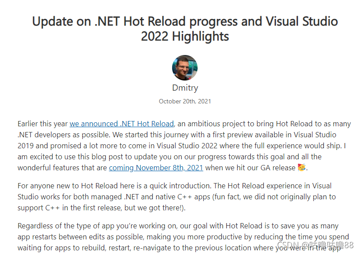
Task: Click the October 20th, 2021 publish date
Action: [185, 101]
